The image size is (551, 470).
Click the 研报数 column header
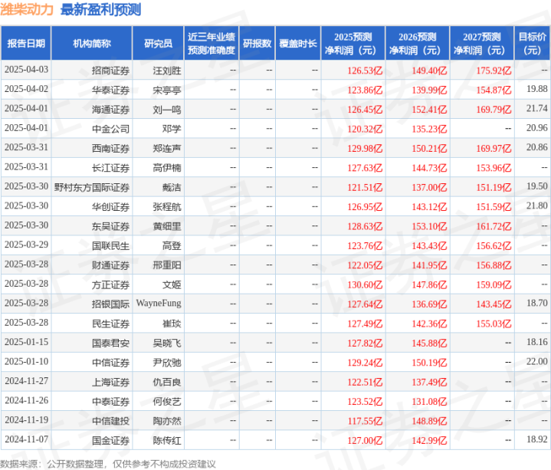coord(257,44)
